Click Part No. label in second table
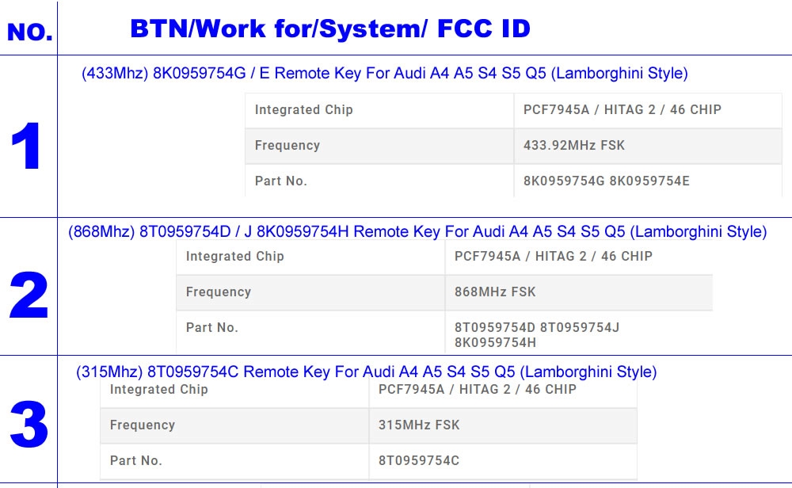This screenshot has height=488, width=792. pos(211,328)
